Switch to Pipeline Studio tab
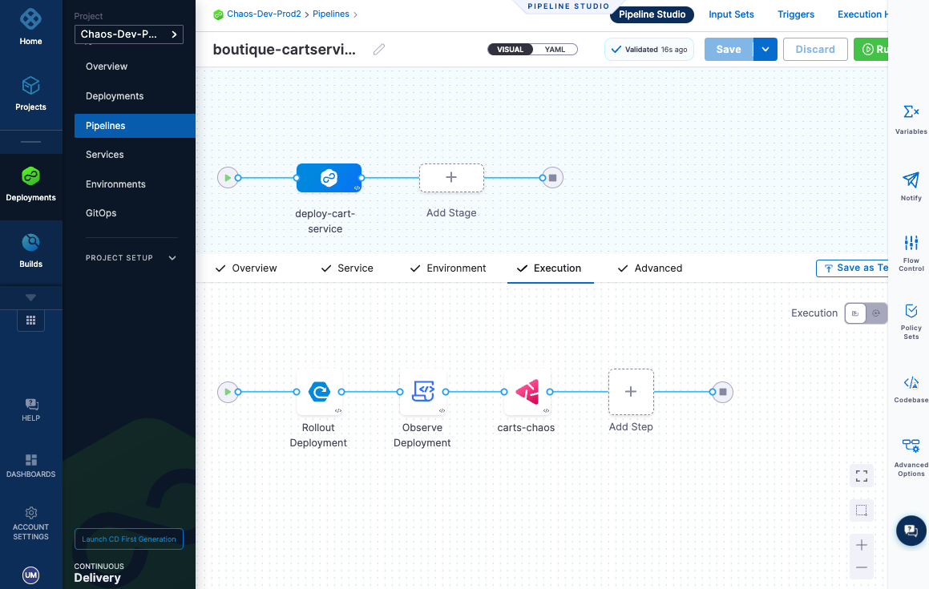Viewport: 929px width, 589px height. [x=652, y=14]
